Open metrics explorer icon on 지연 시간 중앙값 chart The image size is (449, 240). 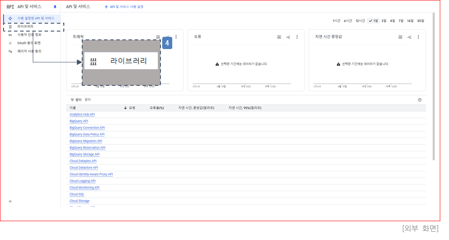(x=410, y=37)
